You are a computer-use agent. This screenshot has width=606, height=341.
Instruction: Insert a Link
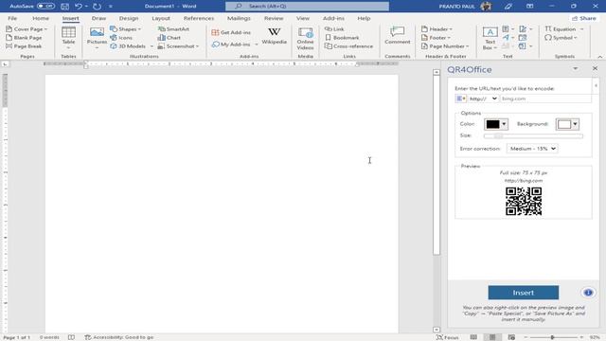334,29
